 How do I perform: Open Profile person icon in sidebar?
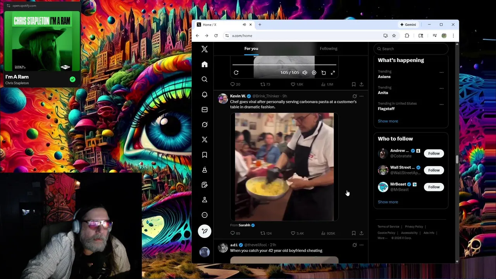point(205,200)
